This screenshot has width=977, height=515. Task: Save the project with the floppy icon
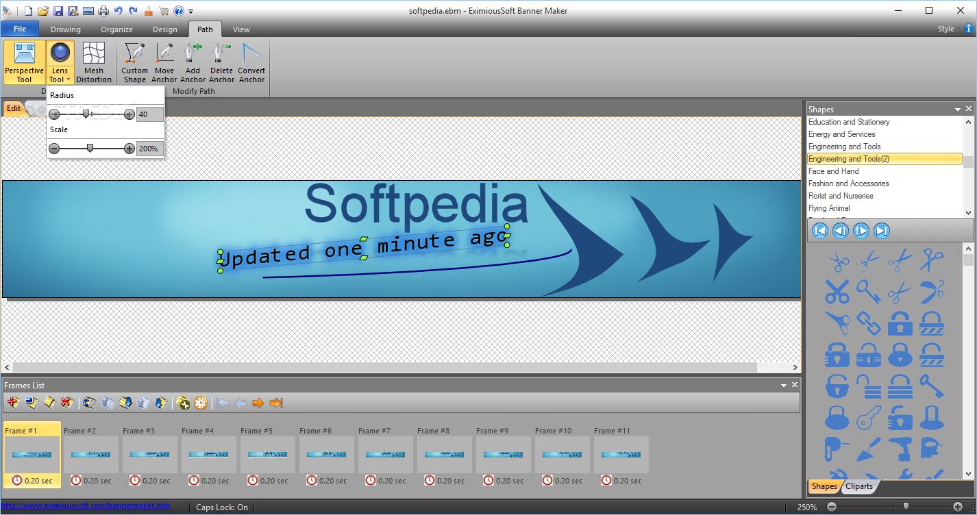pos(58,11)
